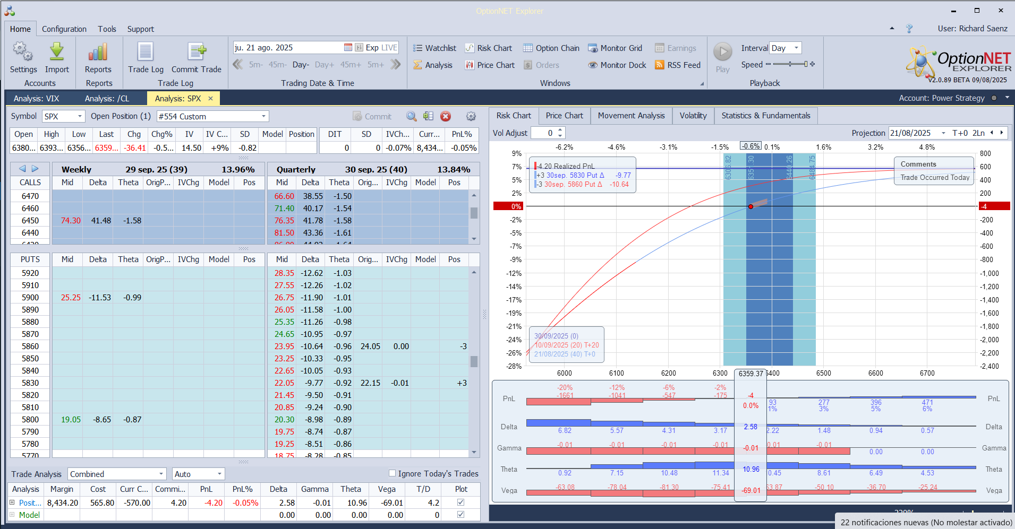Viewport: 1015px width, 529px height.
Task: Switch to Movement Analysis tab
Action: click(631, 116)
